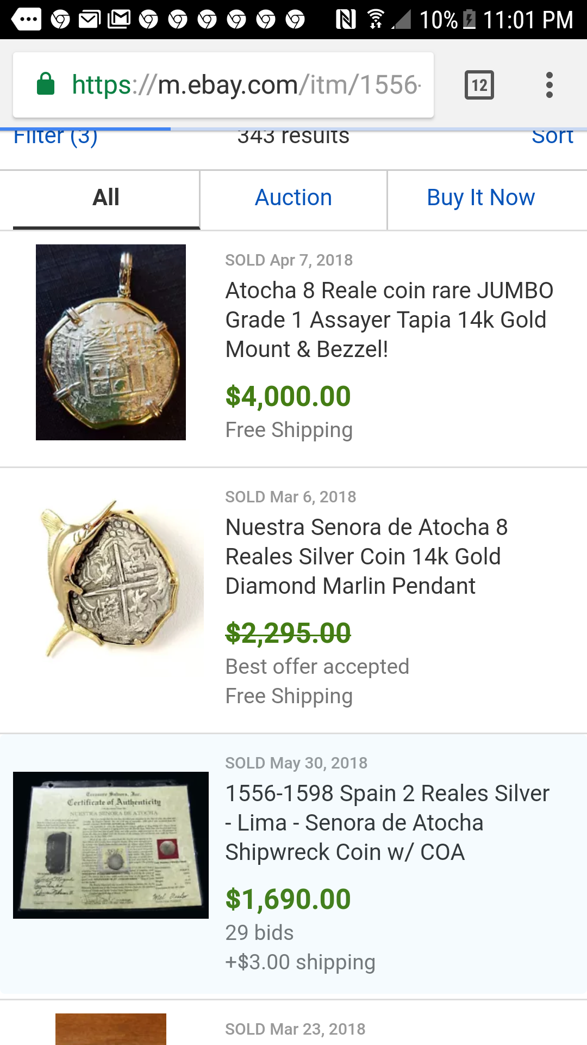Tap the m.ebay.com URL address bar
Viewport: 587px width, 1045px height.
click(x=246, y=85)
